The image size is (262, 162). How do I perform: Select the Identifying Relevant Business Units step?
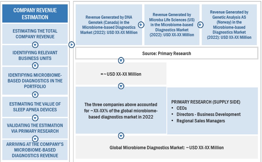pyautogui.click(x=35, y=55)
